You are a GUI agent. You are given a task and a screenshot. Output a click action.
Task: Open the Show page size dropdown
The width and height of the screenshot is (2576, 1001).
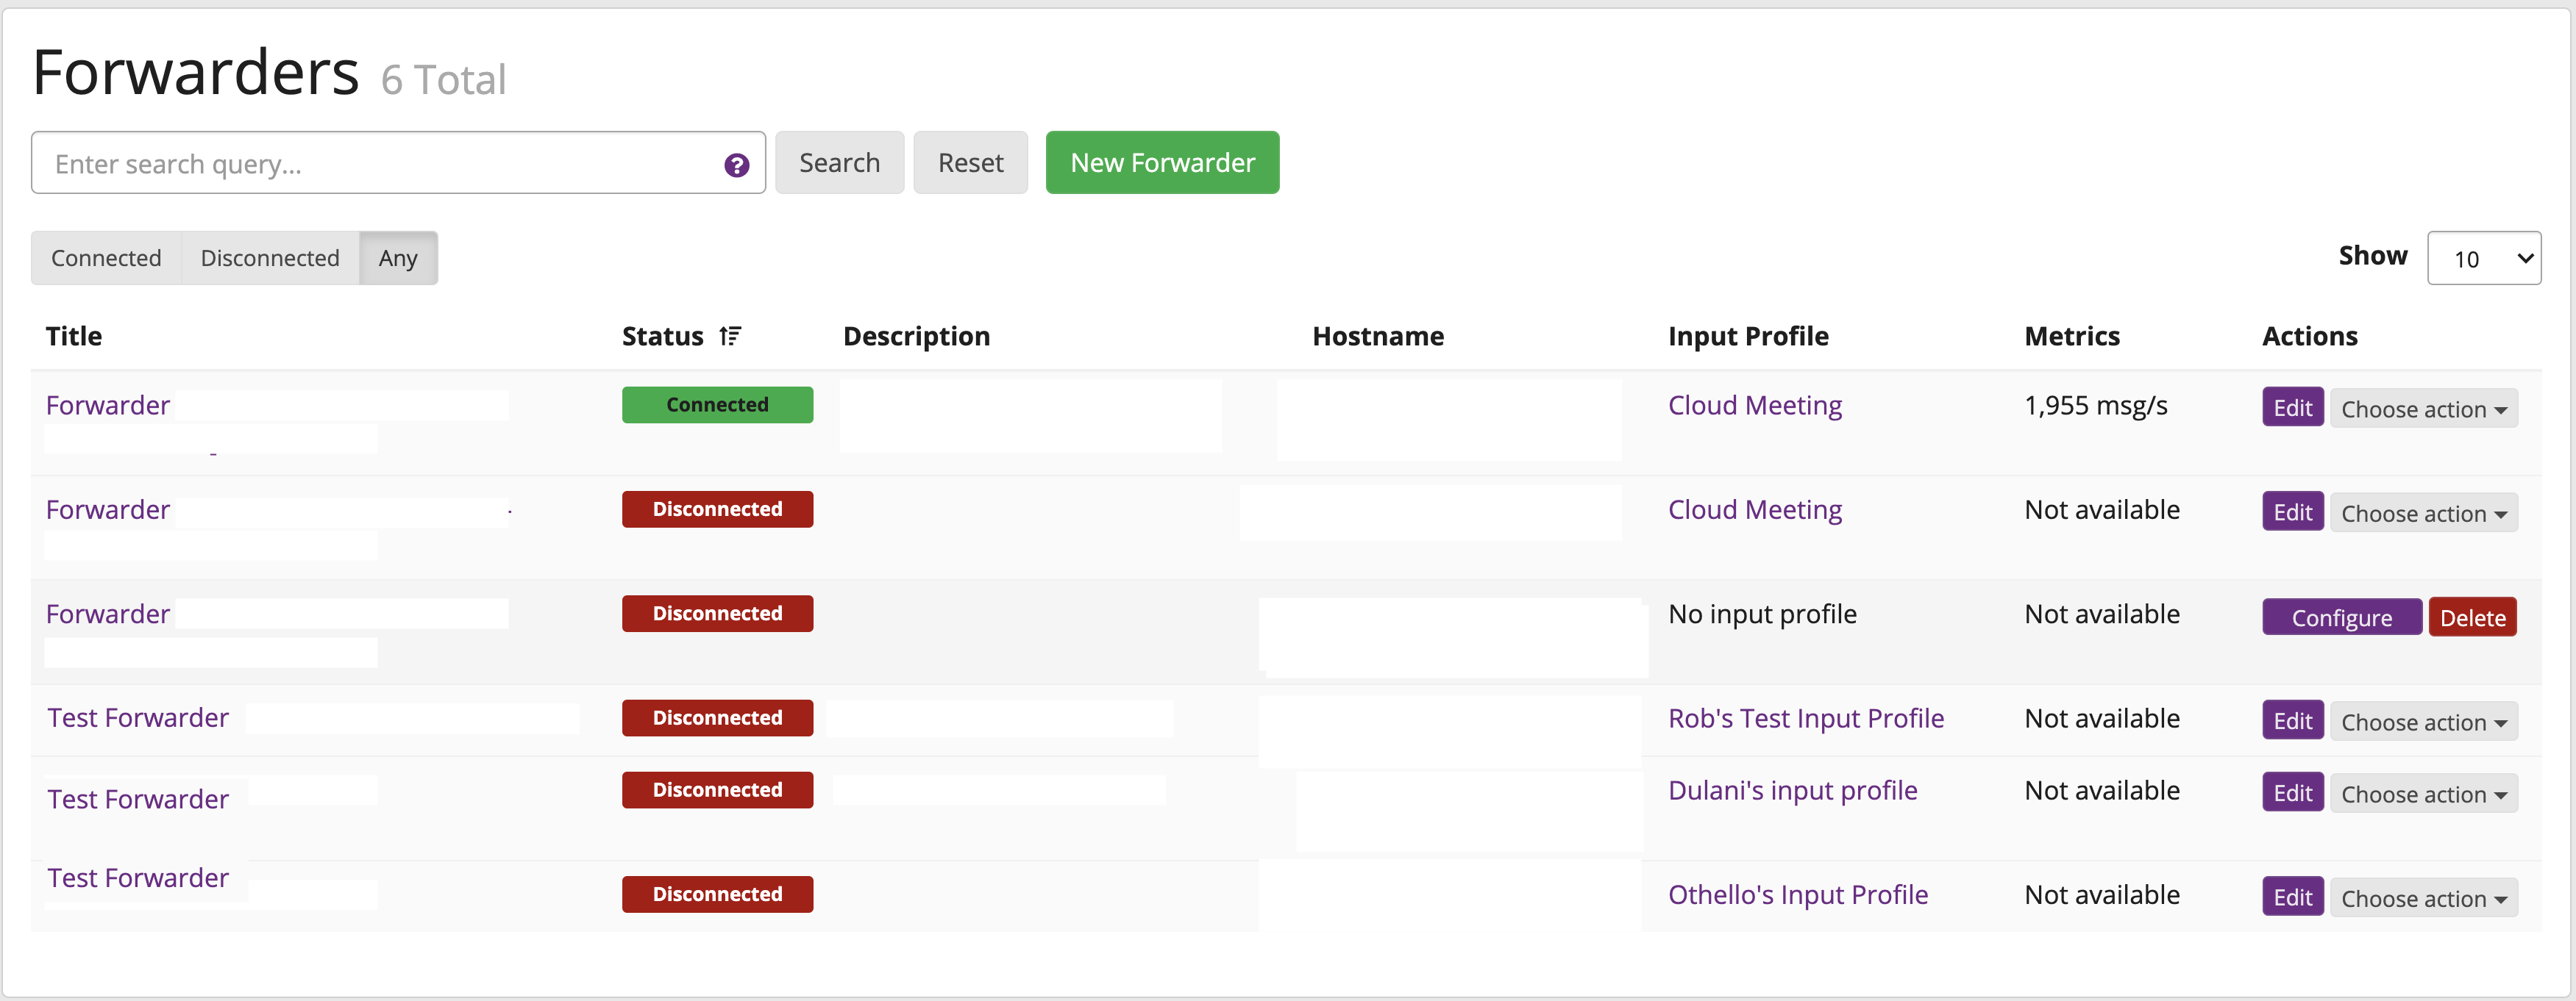(2483, 259)
